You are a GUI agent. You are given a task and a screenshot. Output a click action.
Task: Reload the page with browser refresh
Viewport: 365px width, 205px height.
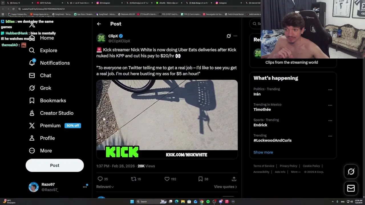tap(13, 9)
